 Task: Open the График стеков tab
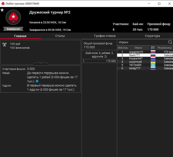(105, 36)
